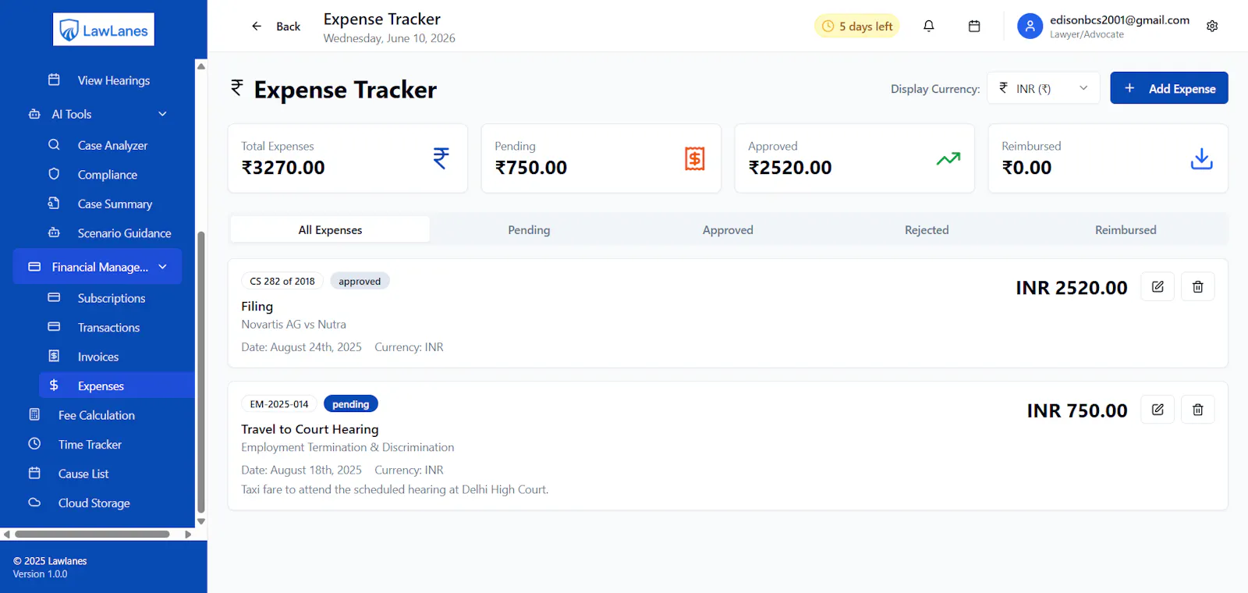Switch to the Approved tab

pyautogui.click(x=728, y=229)
